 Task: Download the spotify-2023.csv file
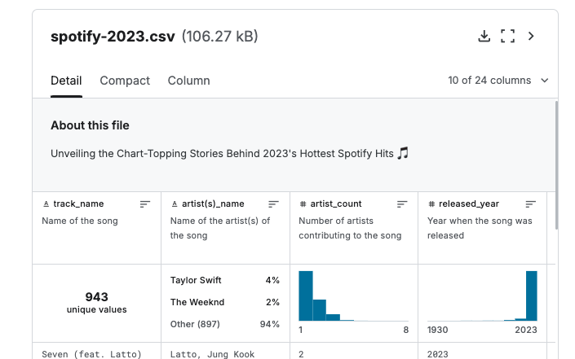click(484, 36)
